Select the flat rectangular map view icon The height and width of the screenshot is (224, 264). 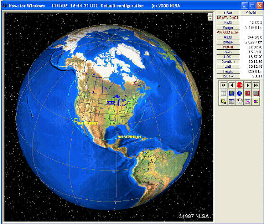[231, 93]
